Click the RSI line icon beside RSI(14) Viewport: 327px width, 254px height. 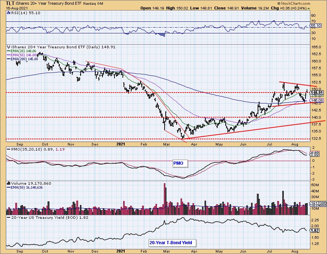(9, 13)
